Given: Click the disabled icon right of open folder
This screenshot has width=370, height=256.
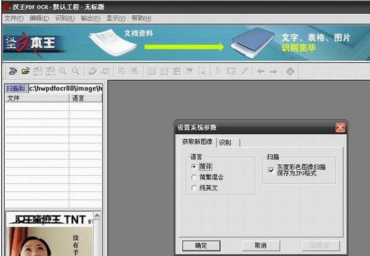Looking at the screenshot, I should point(38,71).
